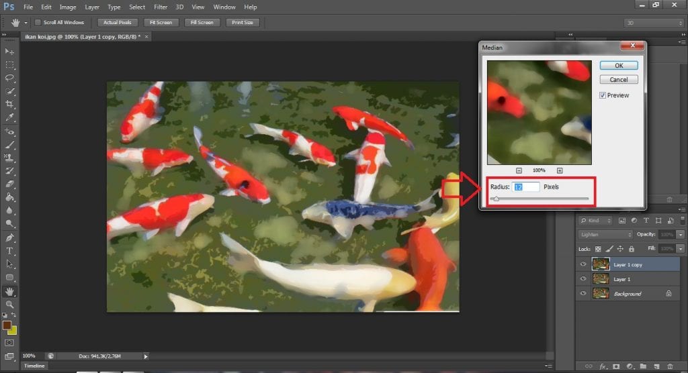Open the Kind layer filter dropdown
Screen dimensions: 688x373
click(597, 220)
